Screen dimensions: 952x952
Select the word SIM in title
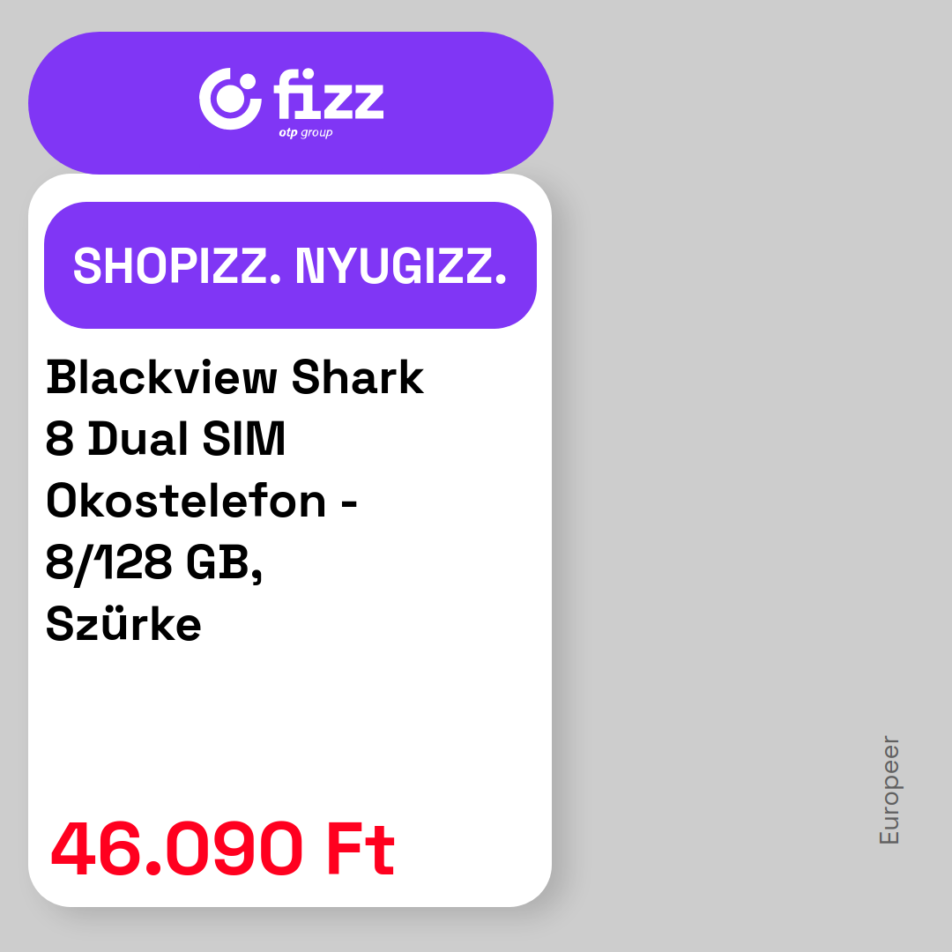tap(244, 438)
